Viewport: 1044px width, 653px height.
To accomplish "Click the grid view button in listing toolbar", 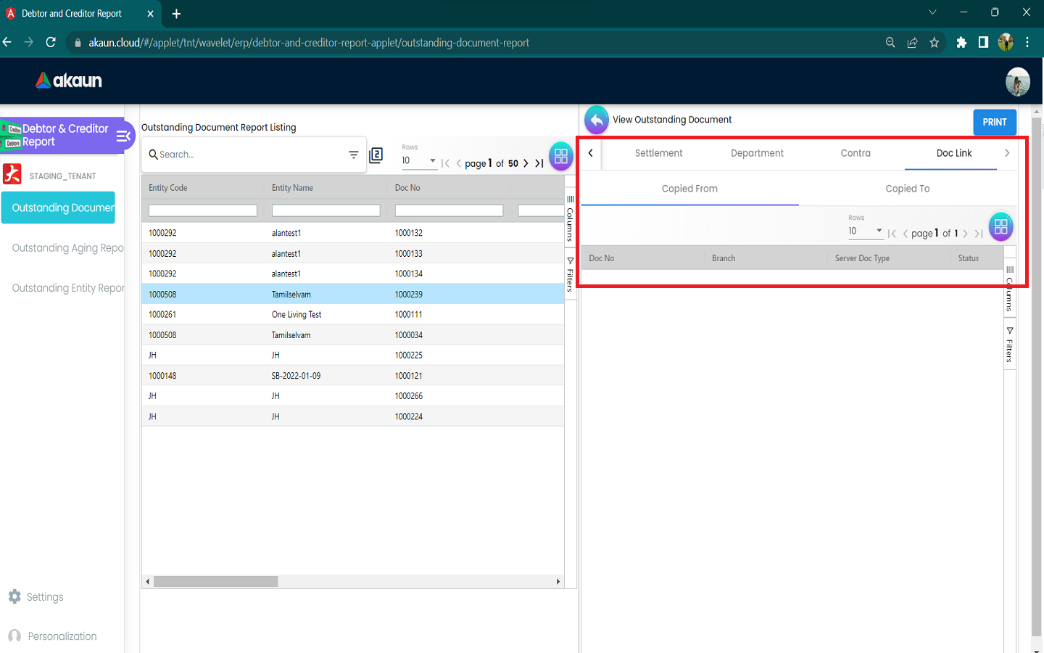I will pyautogui.click(x=560, y=156).
